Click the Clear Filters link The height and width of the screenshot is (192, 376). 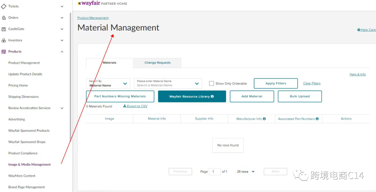tap(312, 83)
